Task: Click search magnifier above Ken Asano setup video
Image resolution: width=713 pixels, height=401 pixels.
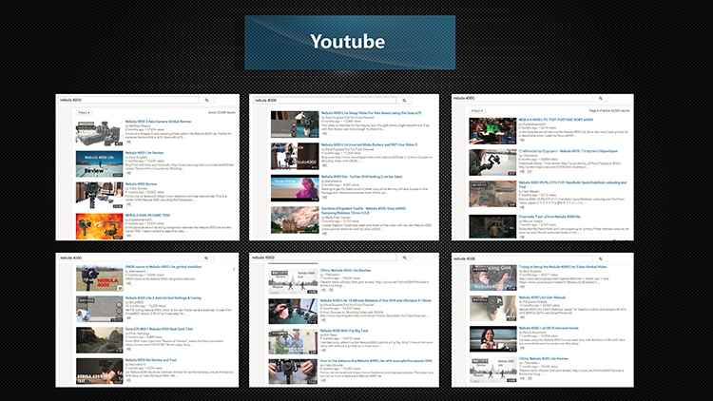Action: (404, 100)
